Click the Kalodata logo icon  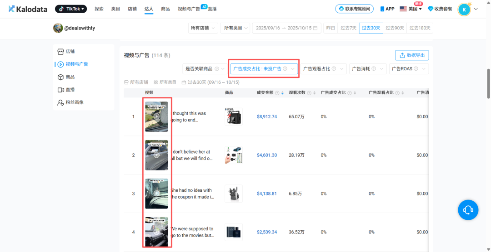(12, 9)
